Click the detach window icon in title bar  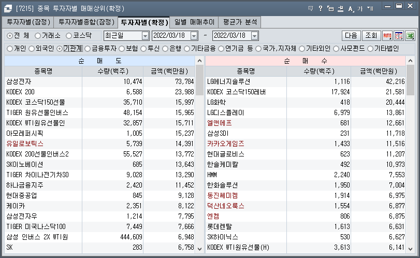click(x=330, y=9)
